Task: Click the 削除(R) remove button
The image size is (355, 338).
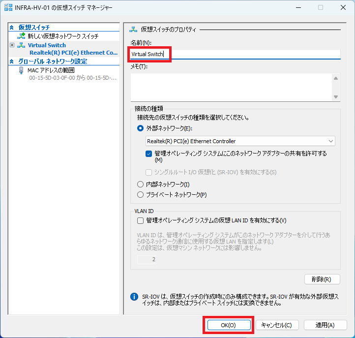Action: tap(322, 279)
